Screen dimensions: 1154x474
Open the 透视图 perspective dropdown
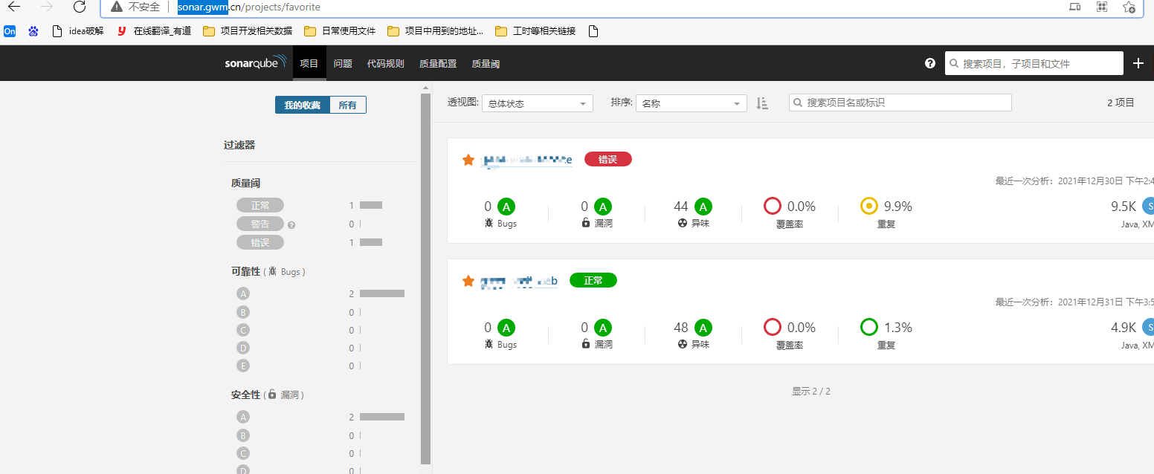click(x=537, y=103)
